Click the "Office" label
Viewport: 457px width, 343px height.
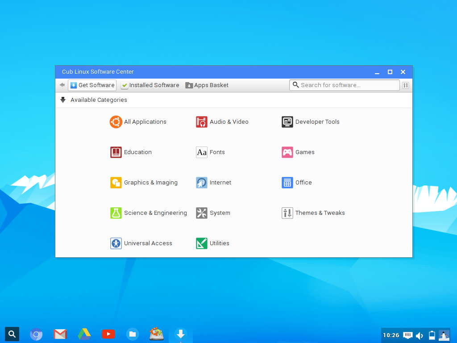click(x=303, y=183)
